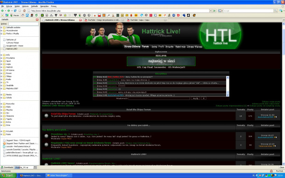Go to the Home page icon
Screen dimensions: 285x178
tap(24, 11)
